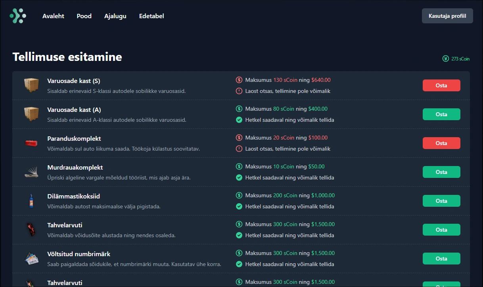
Task: Click the sCoin balance icon
Action: pyautogui.click(x=446, y=59)
